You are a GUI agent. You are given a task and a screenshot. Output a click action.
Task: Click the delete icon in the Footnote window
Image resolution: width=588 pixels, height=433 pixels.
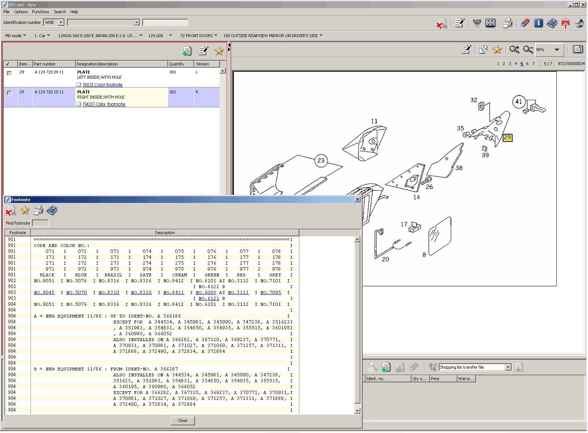[11, 211]
